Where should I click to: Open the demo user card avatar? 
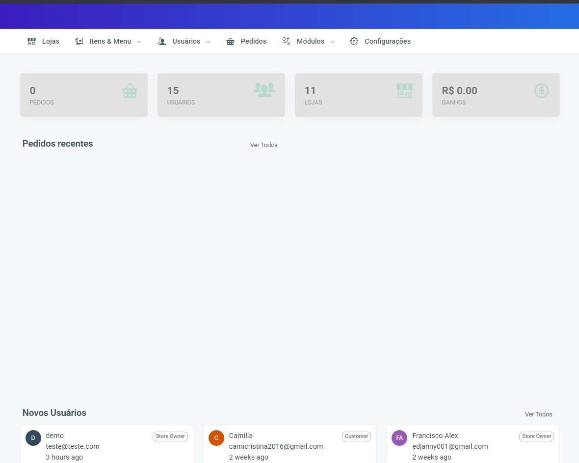[33, 438]
